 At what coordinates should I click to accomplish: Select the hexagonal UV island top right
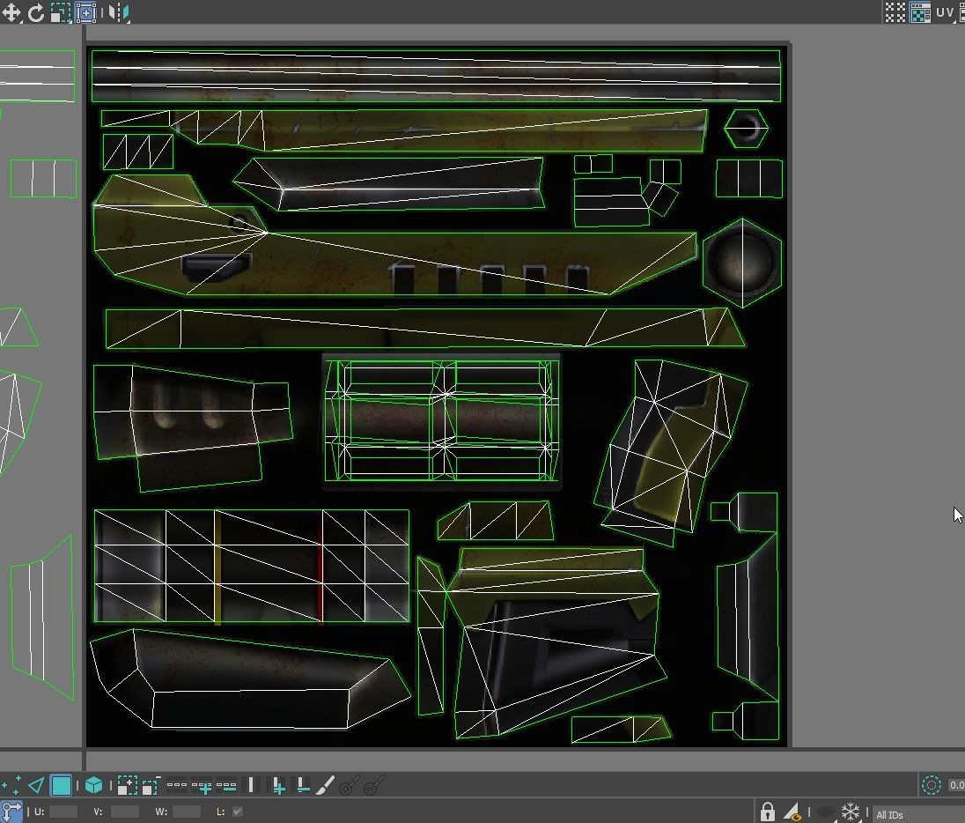pyautogui.click(x=746, y=128)
